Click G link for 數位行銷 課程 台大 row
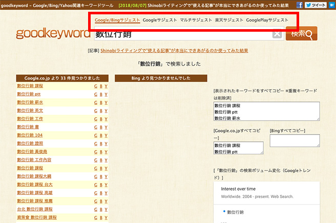The height and width of the screenshot is (223, 336). tap(96, 185)
